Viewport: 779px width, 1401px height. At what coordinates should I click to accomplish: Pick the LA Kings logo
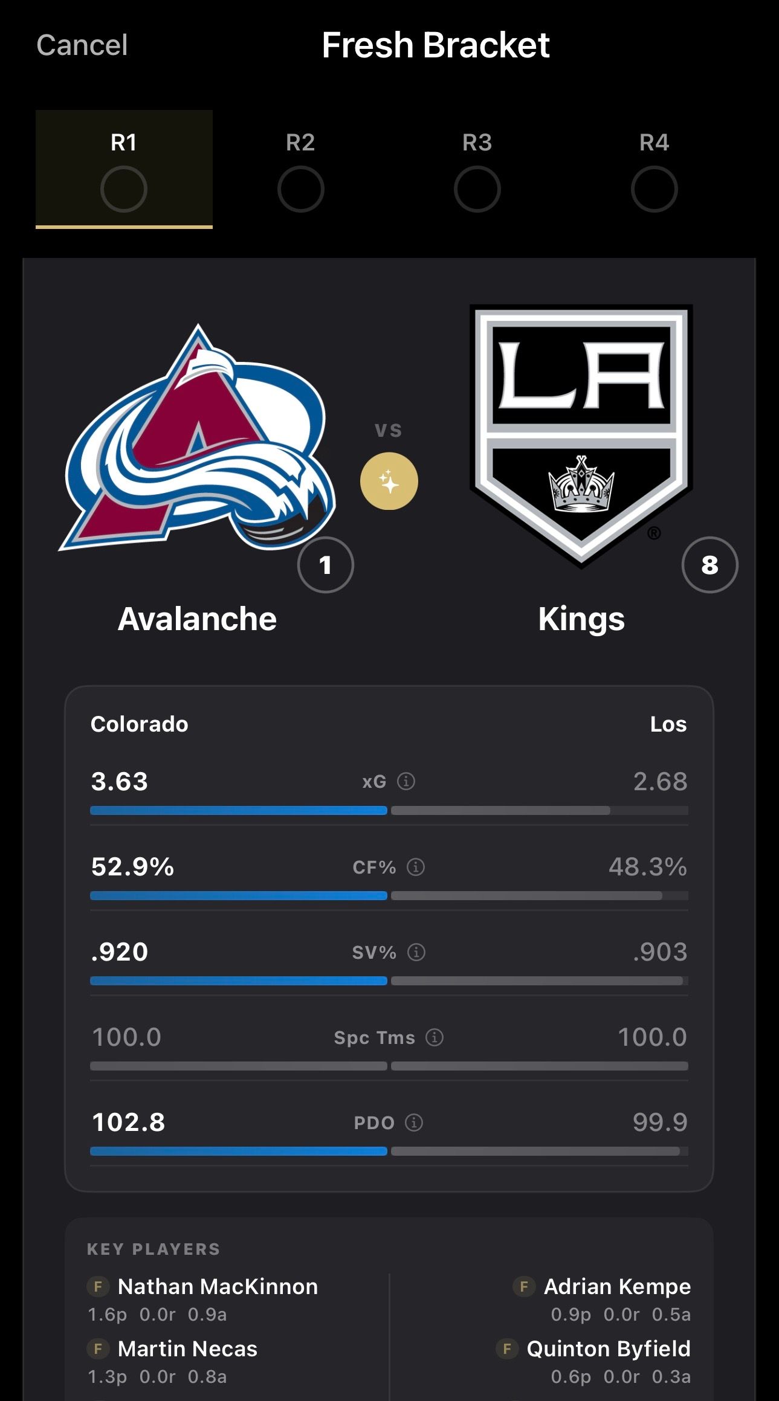pos(581,436)
